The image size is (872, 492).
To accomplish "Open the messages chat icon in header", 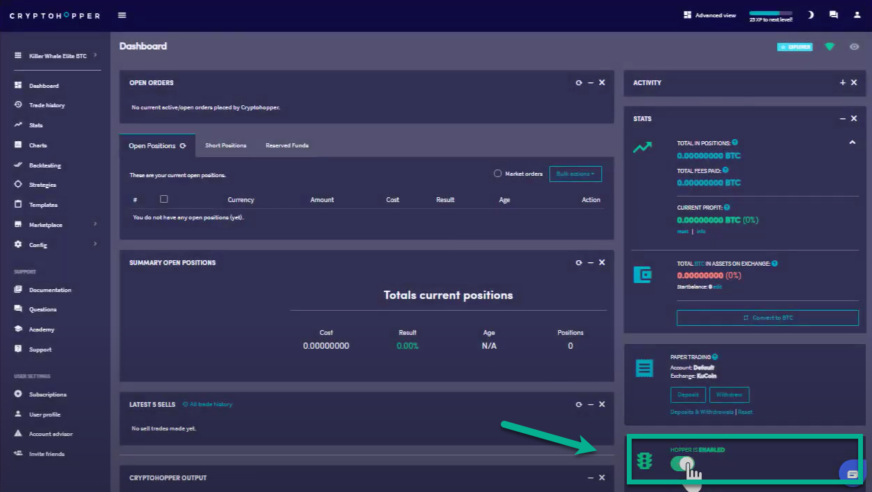I will tap(833, 15).
